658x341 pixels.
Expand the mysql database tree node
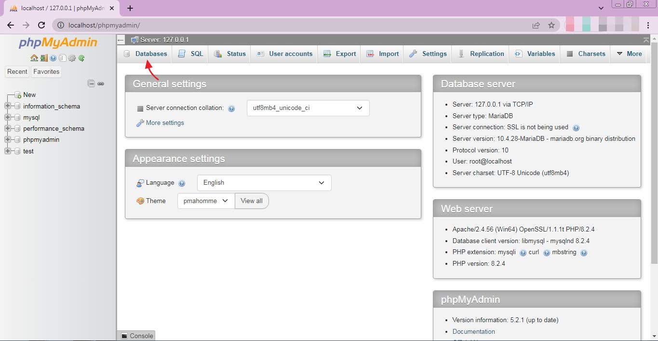click(x=7, y=117)
